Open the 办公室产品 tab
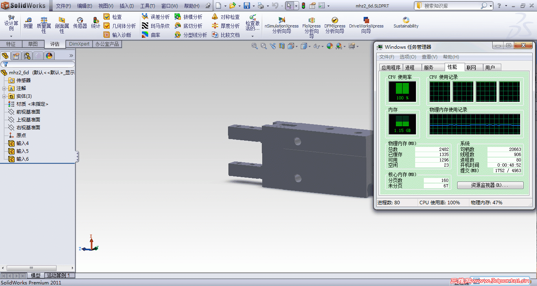This screenshot has width=537, height=286. [107, 44]
